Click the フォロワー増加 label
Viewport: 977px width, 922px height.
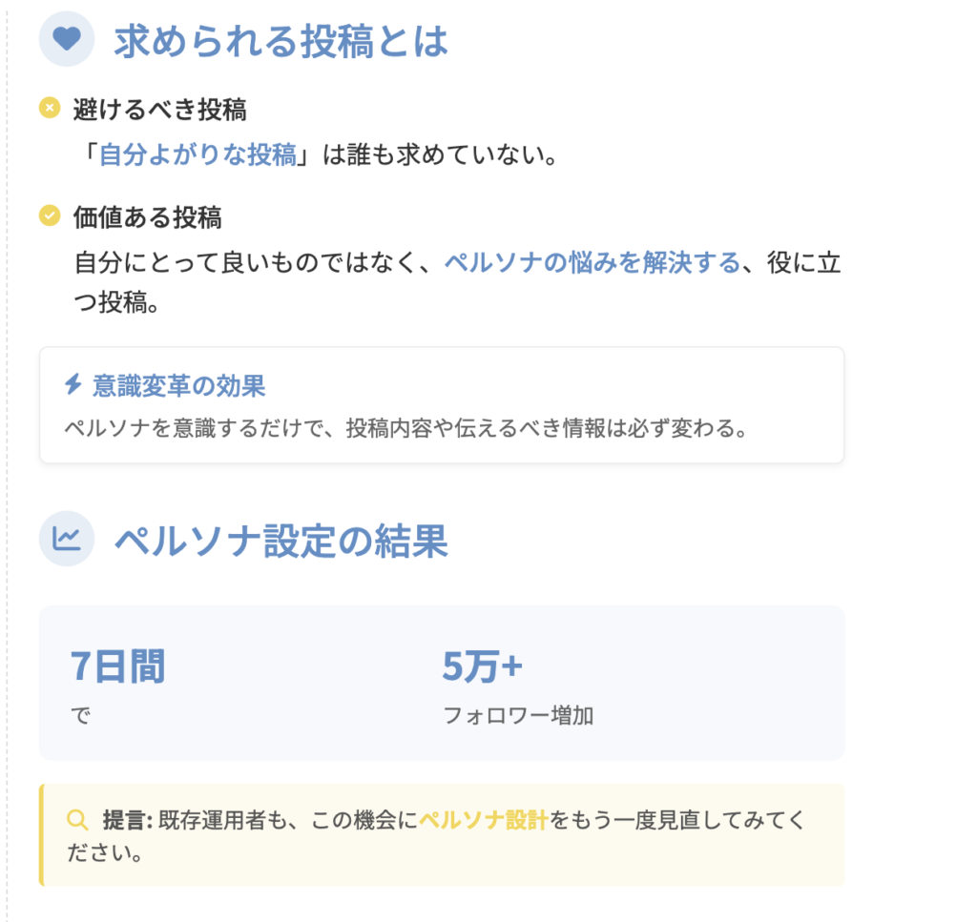(518, 715)
